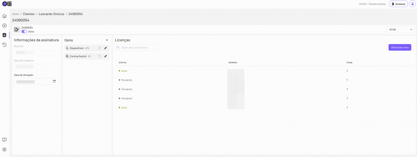Click the Acessos button
The width and height of the screenshot is (417, 157).
tap(398, 4)
